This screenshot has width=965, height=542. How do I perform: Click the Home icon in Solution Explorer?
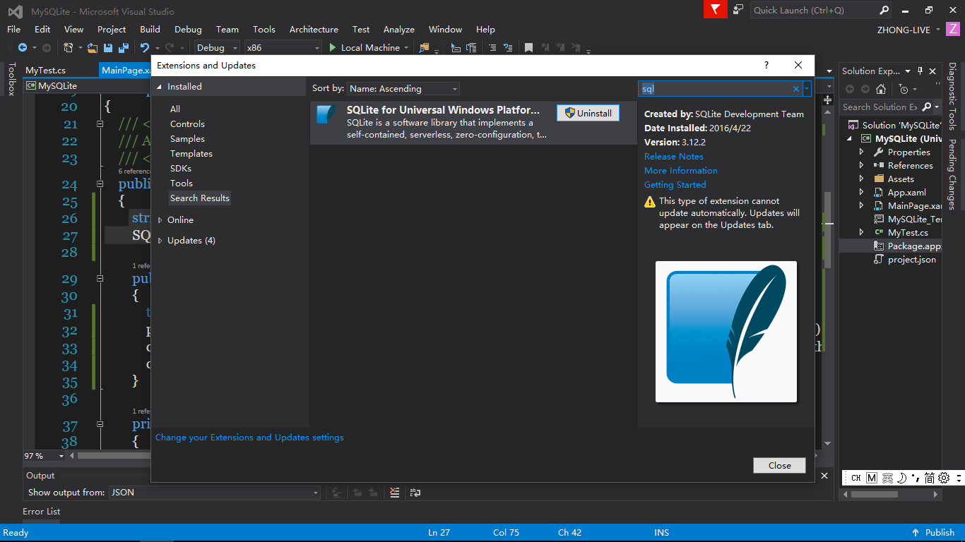[x=880, y=89]
